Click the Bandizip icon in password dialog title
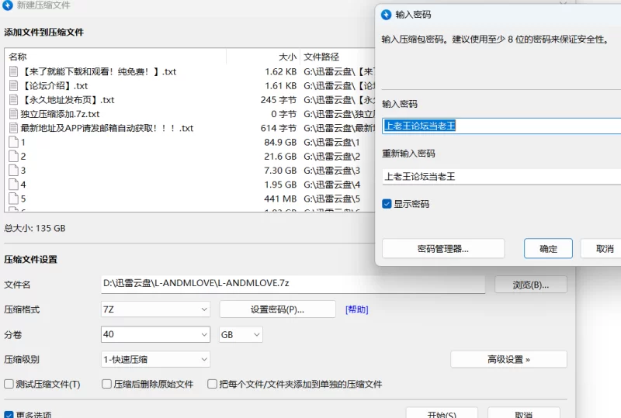 click(387, 14)
